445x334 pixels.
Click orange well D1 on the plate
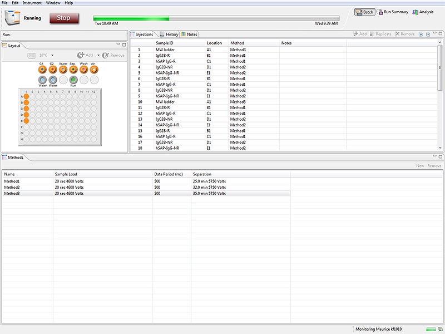(x=26, y=115)
